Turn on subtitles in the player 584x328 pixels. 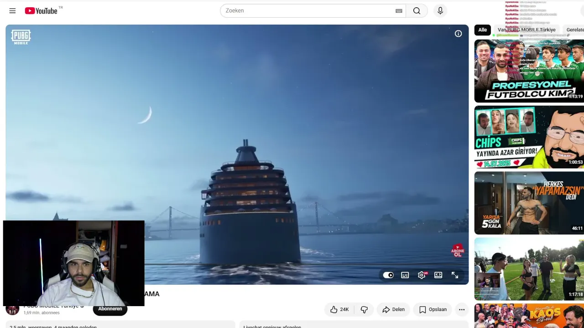[x=405, y=275]
